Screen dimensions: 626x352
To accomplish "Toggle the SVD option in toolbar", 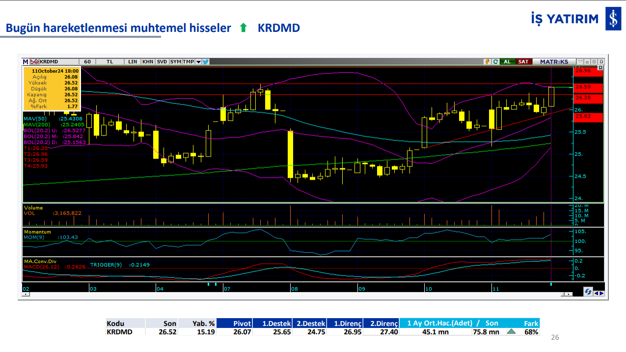I will pyautogui.click(x=162, y=62).
